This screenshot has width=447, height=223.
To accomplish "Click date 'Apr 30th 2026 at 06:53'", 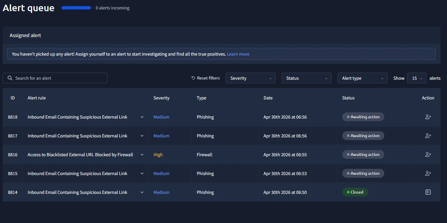I will coord(285,174).
